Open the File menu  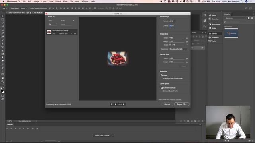(x=24, y=2)
